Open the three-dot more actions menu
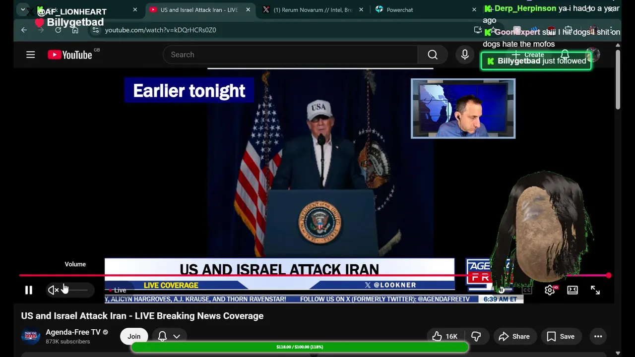The height and width of the screenshot is (357, 635). pyautogui.click(x=598, y=336)
